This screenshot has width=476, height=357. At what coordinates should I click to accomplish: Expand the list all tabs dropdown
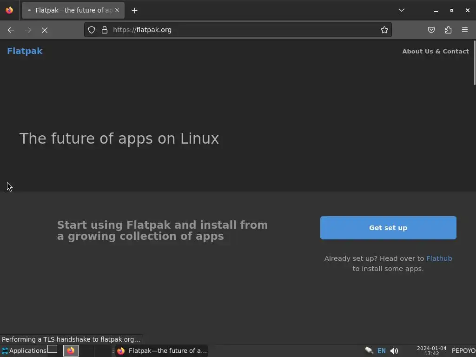402,10
